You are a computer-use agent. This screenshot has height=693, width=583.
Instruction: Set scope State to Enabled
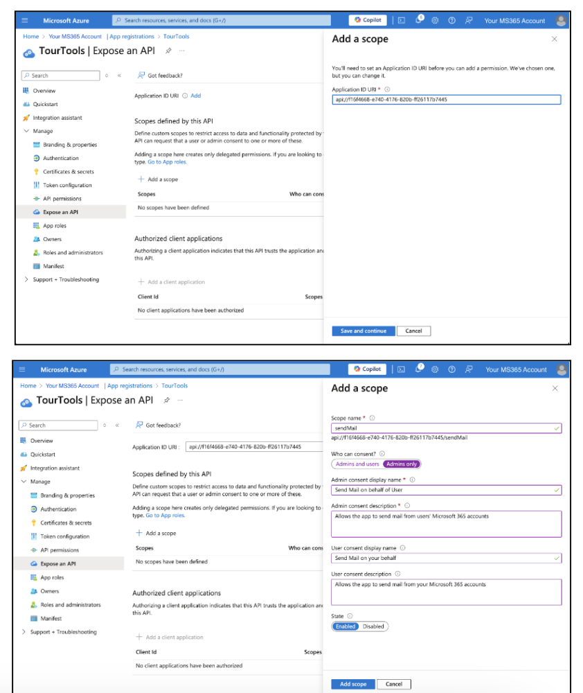[346, 626]
